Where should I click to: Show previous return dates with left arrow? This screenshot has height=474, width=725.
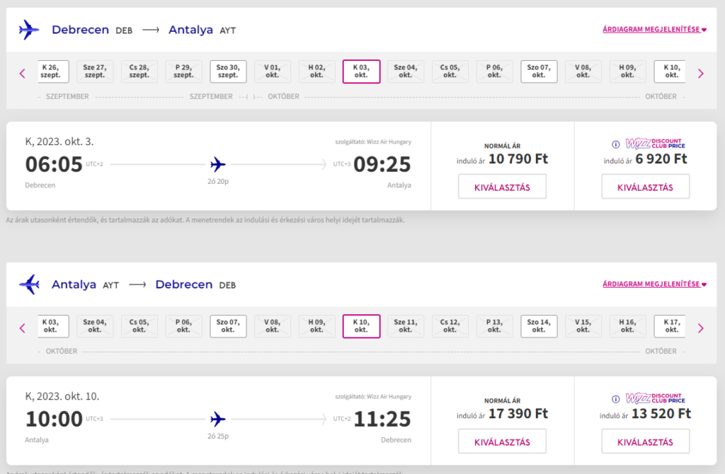pos(22,328)
